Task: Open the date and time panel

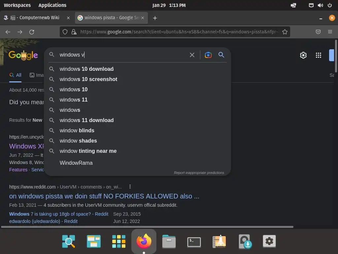Action: click(x=169, y=5)
